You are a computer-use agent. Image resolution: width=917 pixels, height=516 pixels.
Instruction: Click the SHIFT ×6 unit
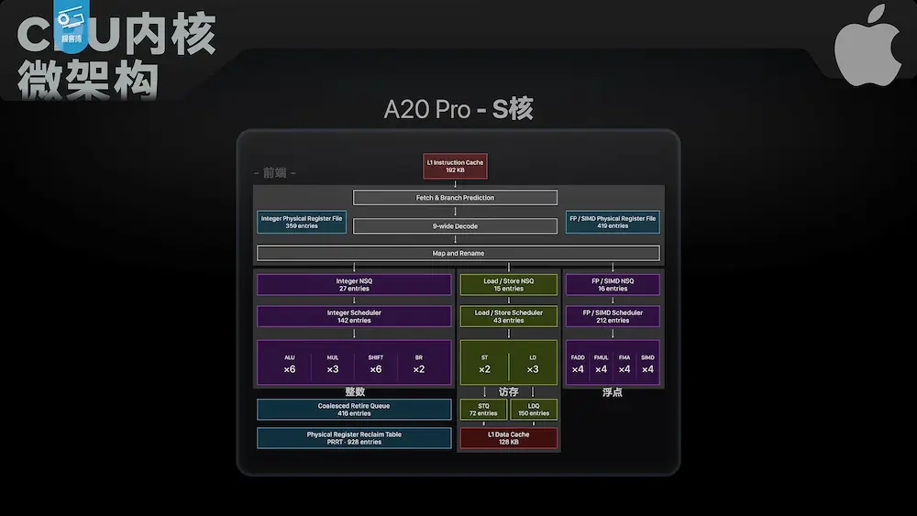tap(375, 364)
